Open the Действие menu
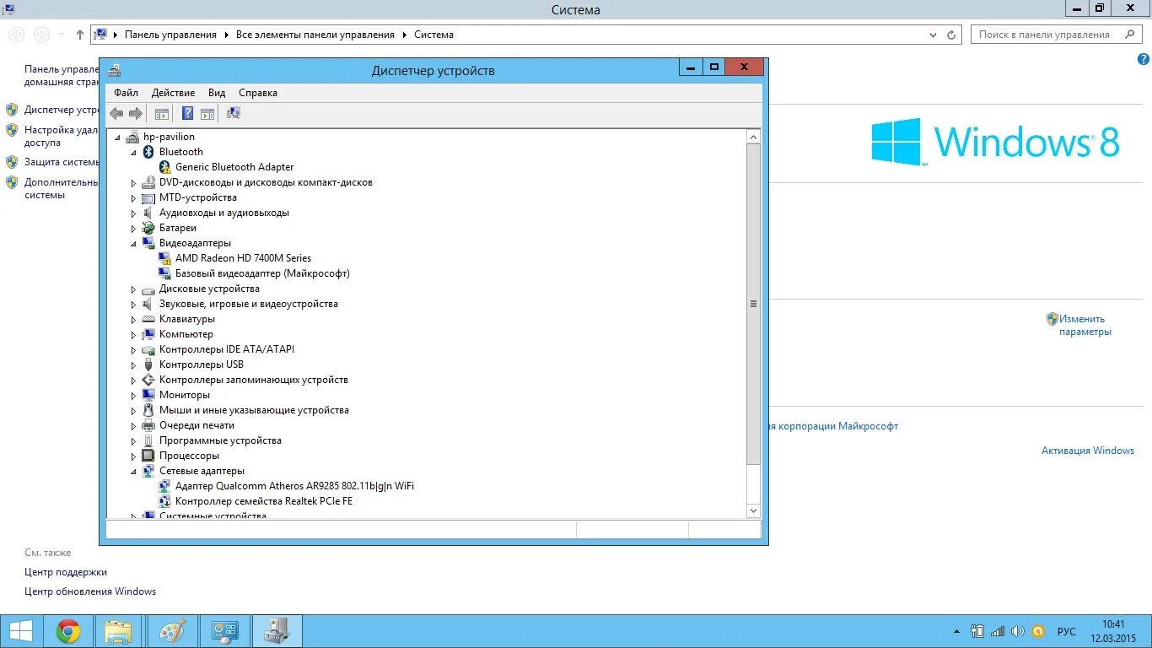This screenshot has width=1152, height=648. coord(173,93)
